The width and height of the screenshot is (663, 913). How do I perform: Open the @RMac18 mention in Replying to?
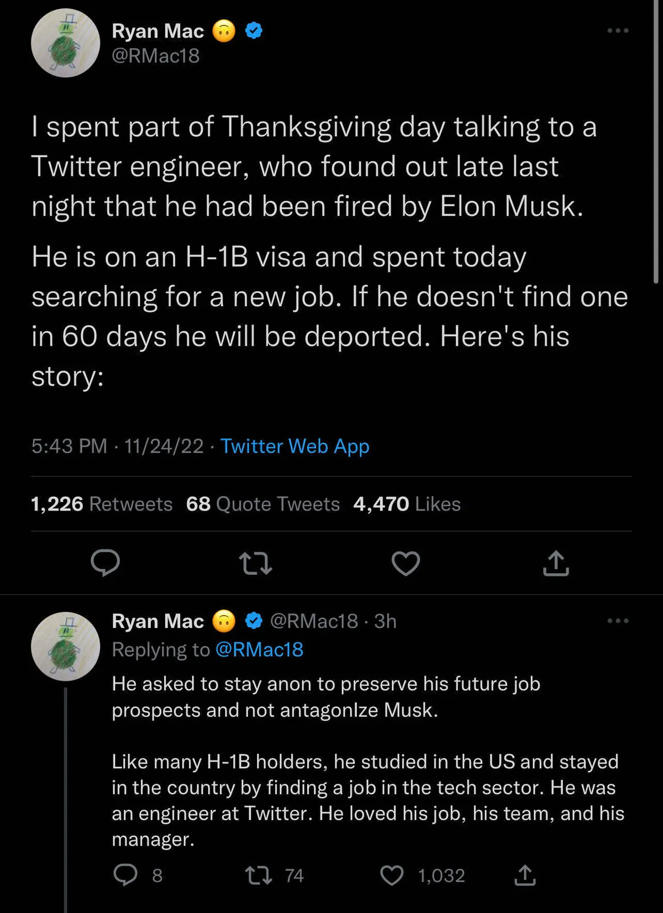[259, 649]
